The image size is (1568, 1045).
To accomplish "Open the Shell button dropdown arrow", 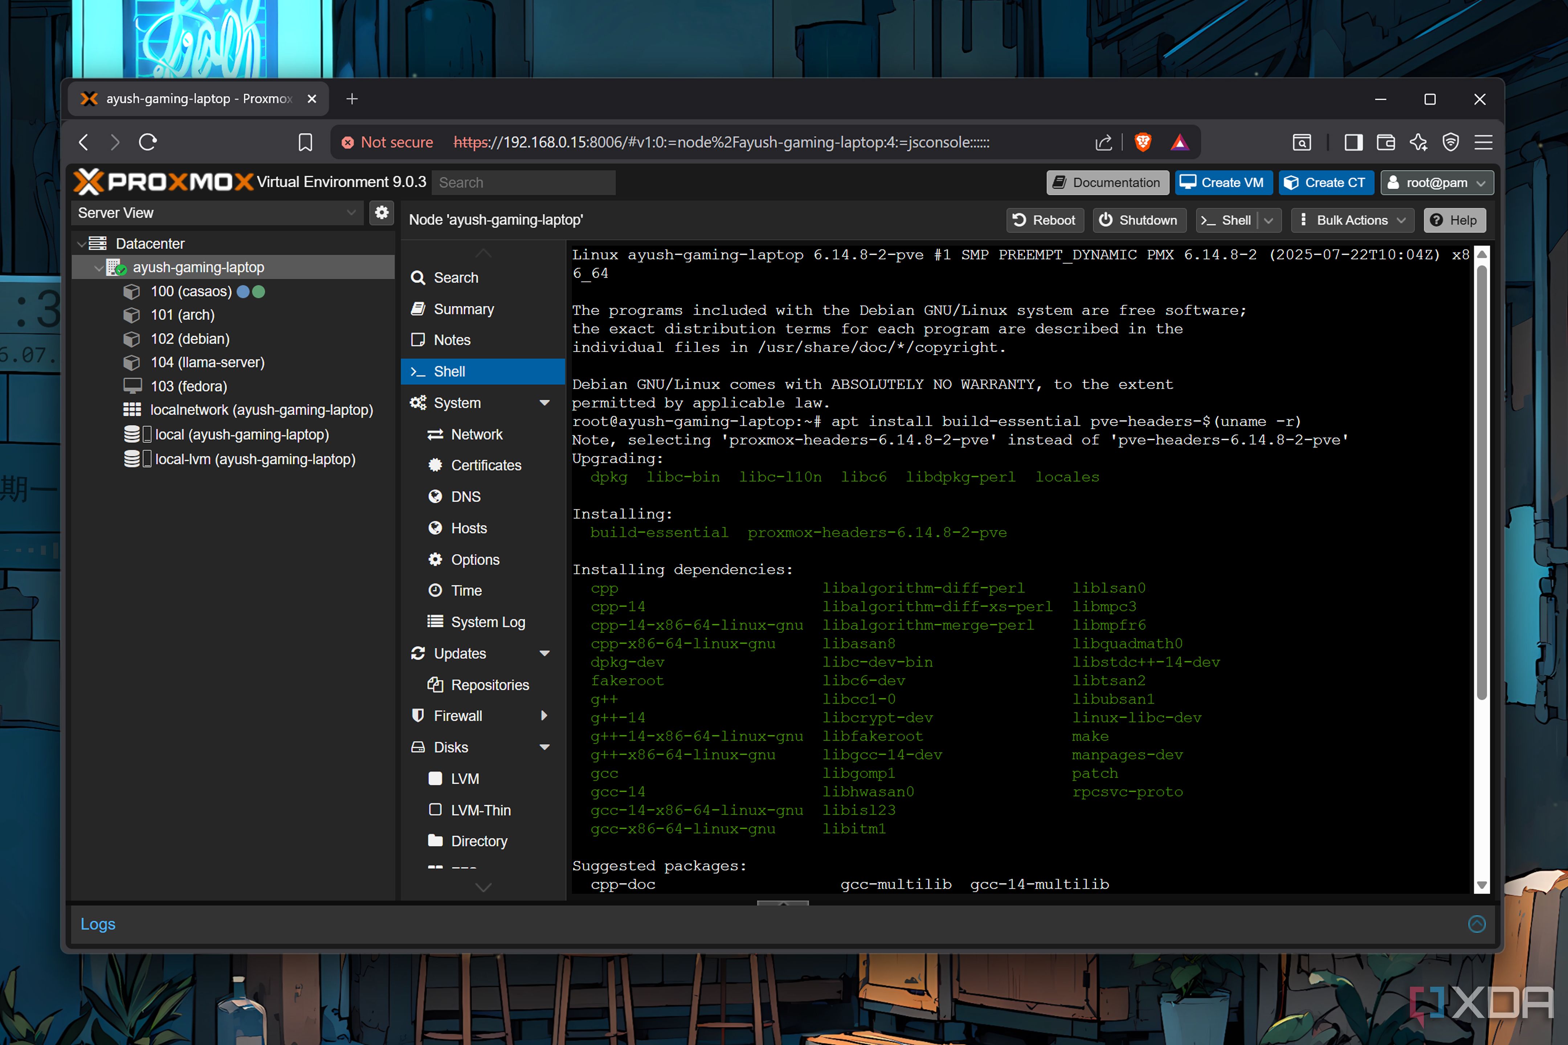I will [x=1269, y=221].
